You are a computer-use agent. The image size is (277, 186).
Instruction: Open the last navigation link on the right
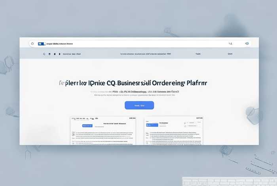230,54
